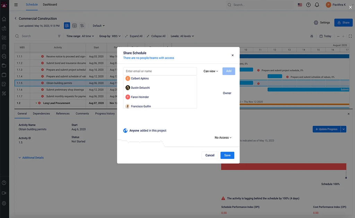Click the filter icon beside Search
This screenshot has width=355, height=218.
[59, 36]
